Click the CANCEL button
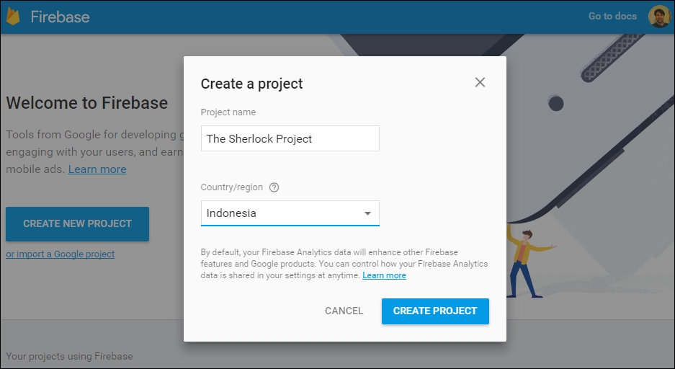The image size is (675, 369). pyautogui.click(x=344, y=311)
